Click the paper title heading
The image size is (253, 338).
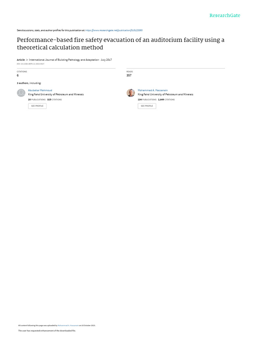[121, 44]
